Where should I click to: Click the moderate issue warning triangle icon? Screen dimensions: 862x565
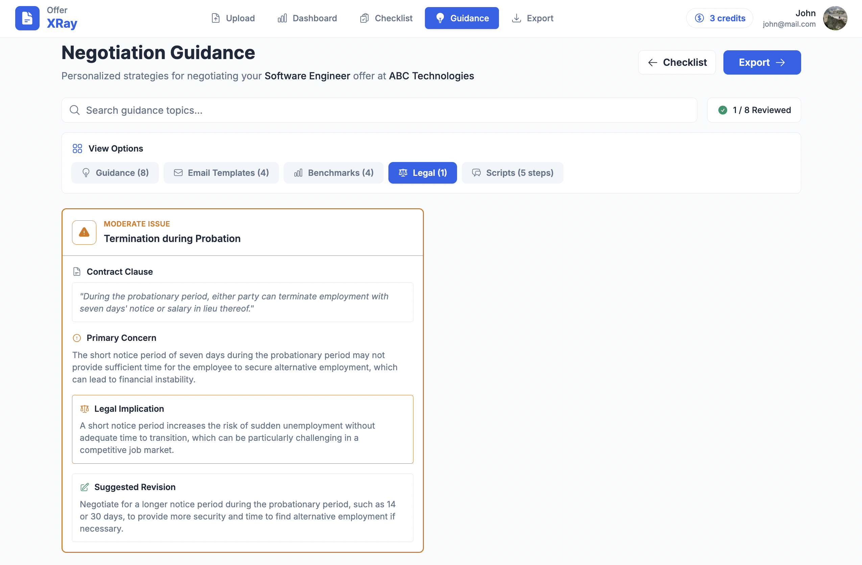tap(84, 233)
